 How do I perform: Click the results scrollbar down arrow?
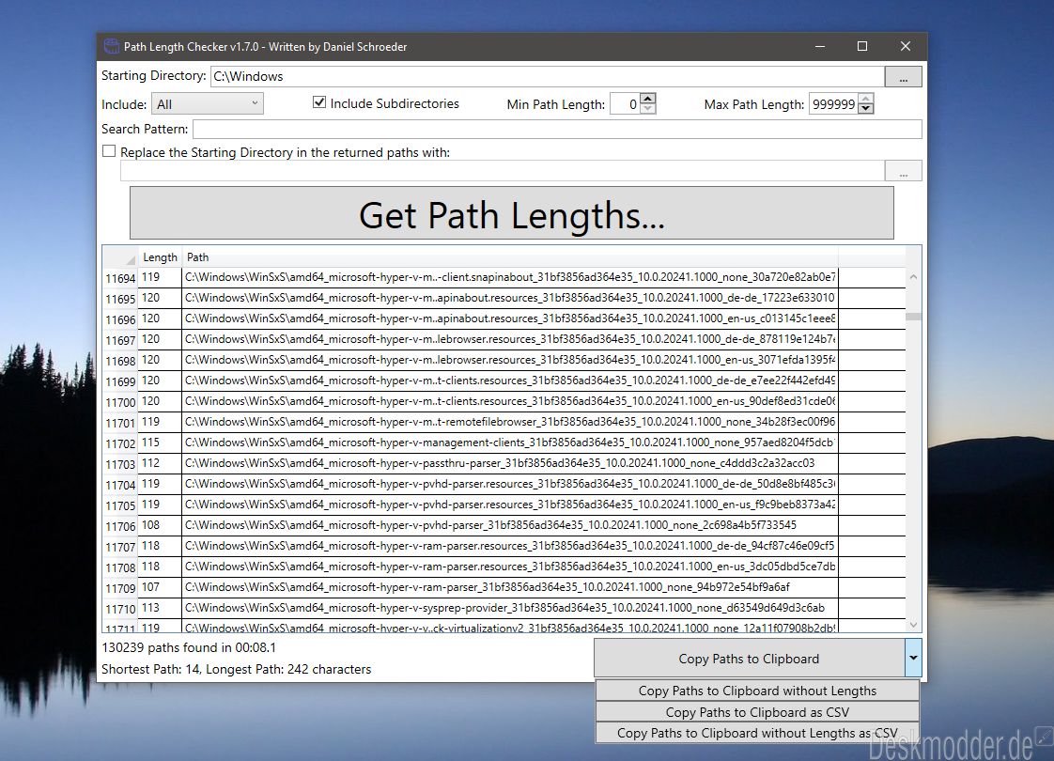913,625
